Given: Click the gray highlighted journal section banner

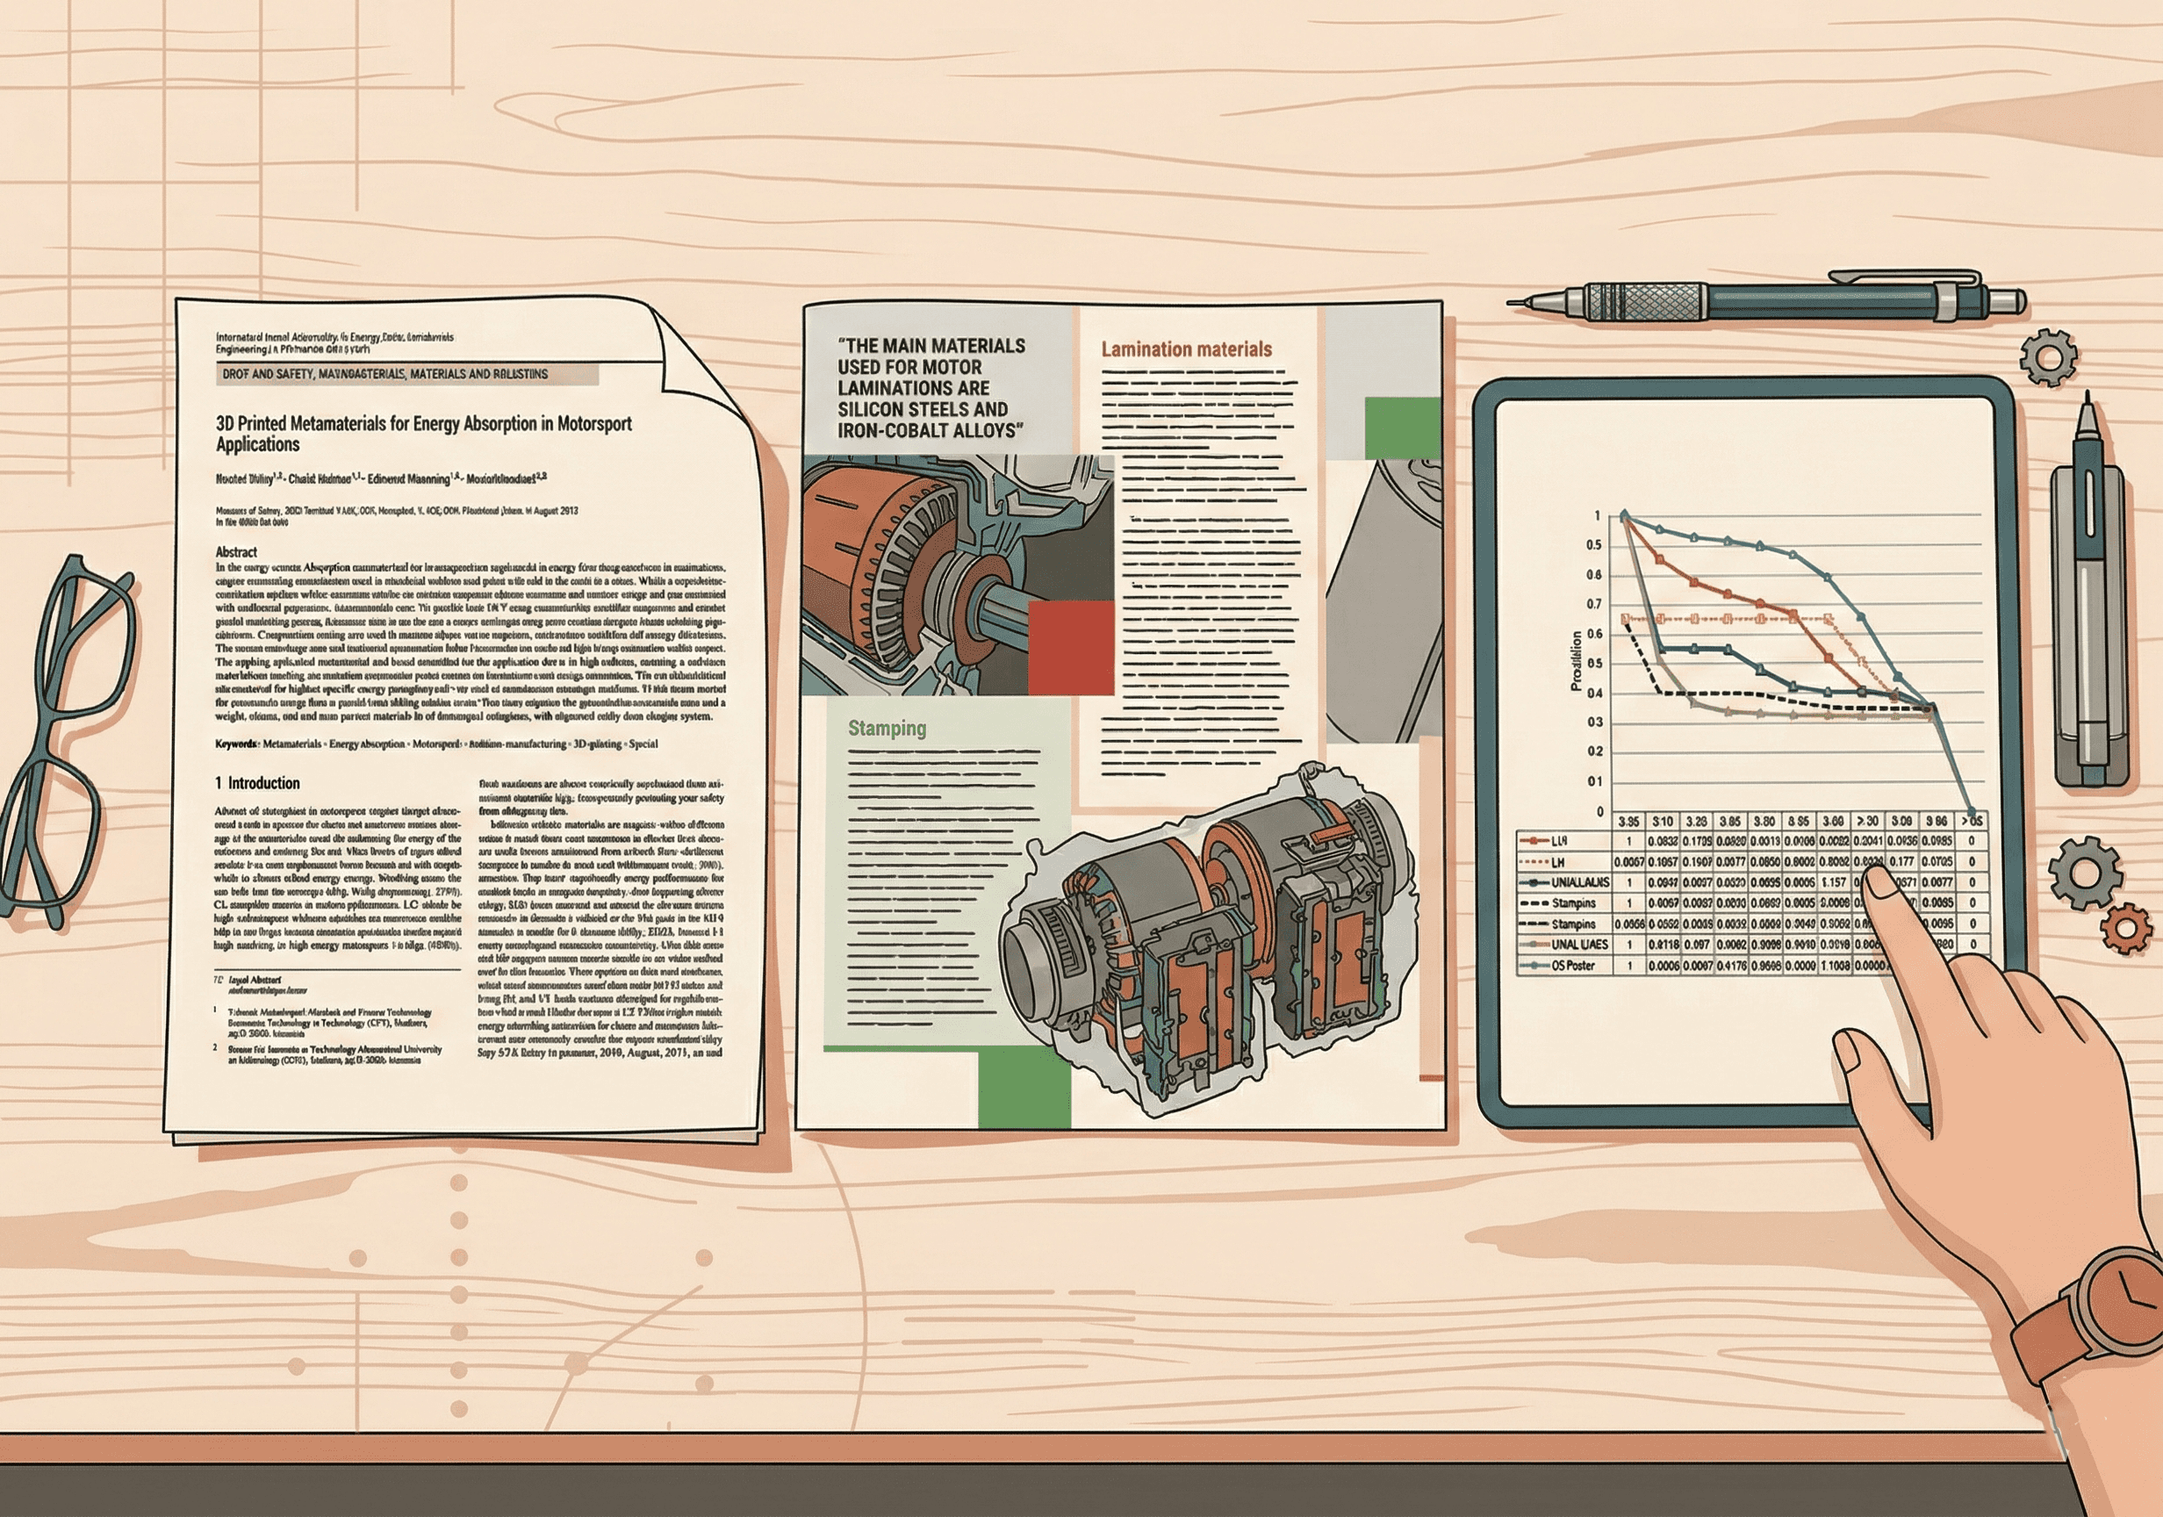Looking at the screenshot, I should [407, 374].
